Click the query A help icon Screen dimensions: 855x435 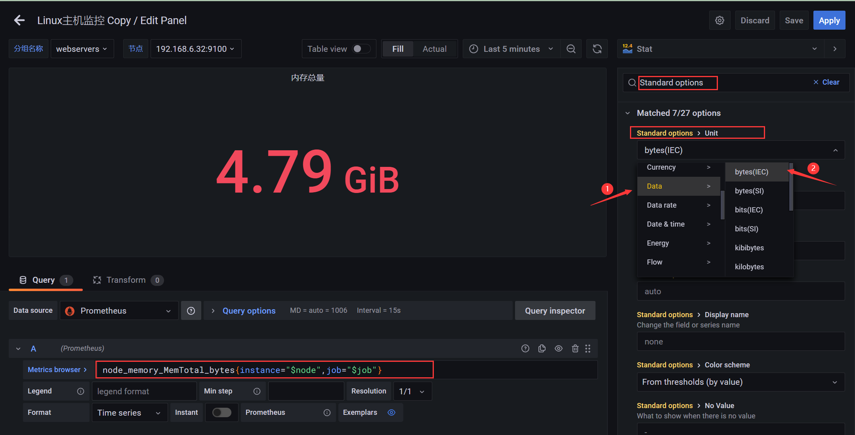tap(525, 348)
